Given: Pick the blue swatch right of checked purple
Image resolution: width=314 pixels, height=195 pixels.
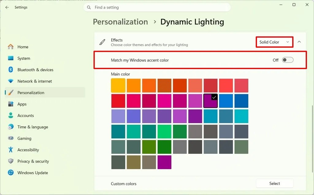Looking at the screenshot, I should tap(226, 101).
